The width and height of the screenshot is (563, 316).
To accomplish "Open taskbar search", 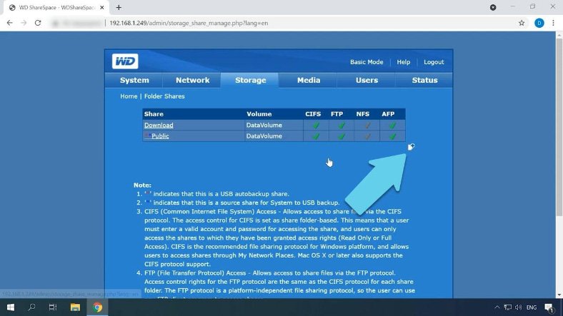I will coord(31,307).
